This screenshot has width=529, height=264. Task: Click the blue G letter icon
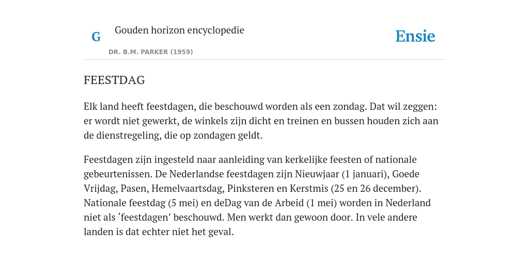coord(96,37)
